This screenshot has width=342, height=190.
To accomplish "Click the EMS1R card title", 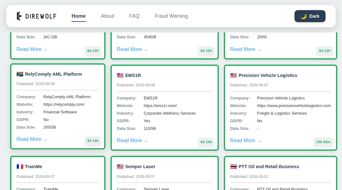I will pyautogui.click(x=133, y=75).
